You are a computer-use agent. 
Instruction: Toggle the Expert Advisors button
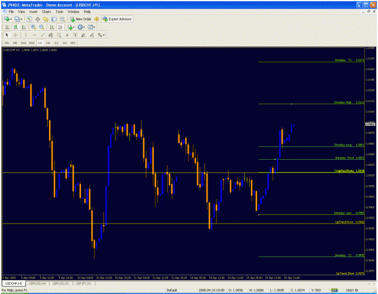tap(117, 19)
